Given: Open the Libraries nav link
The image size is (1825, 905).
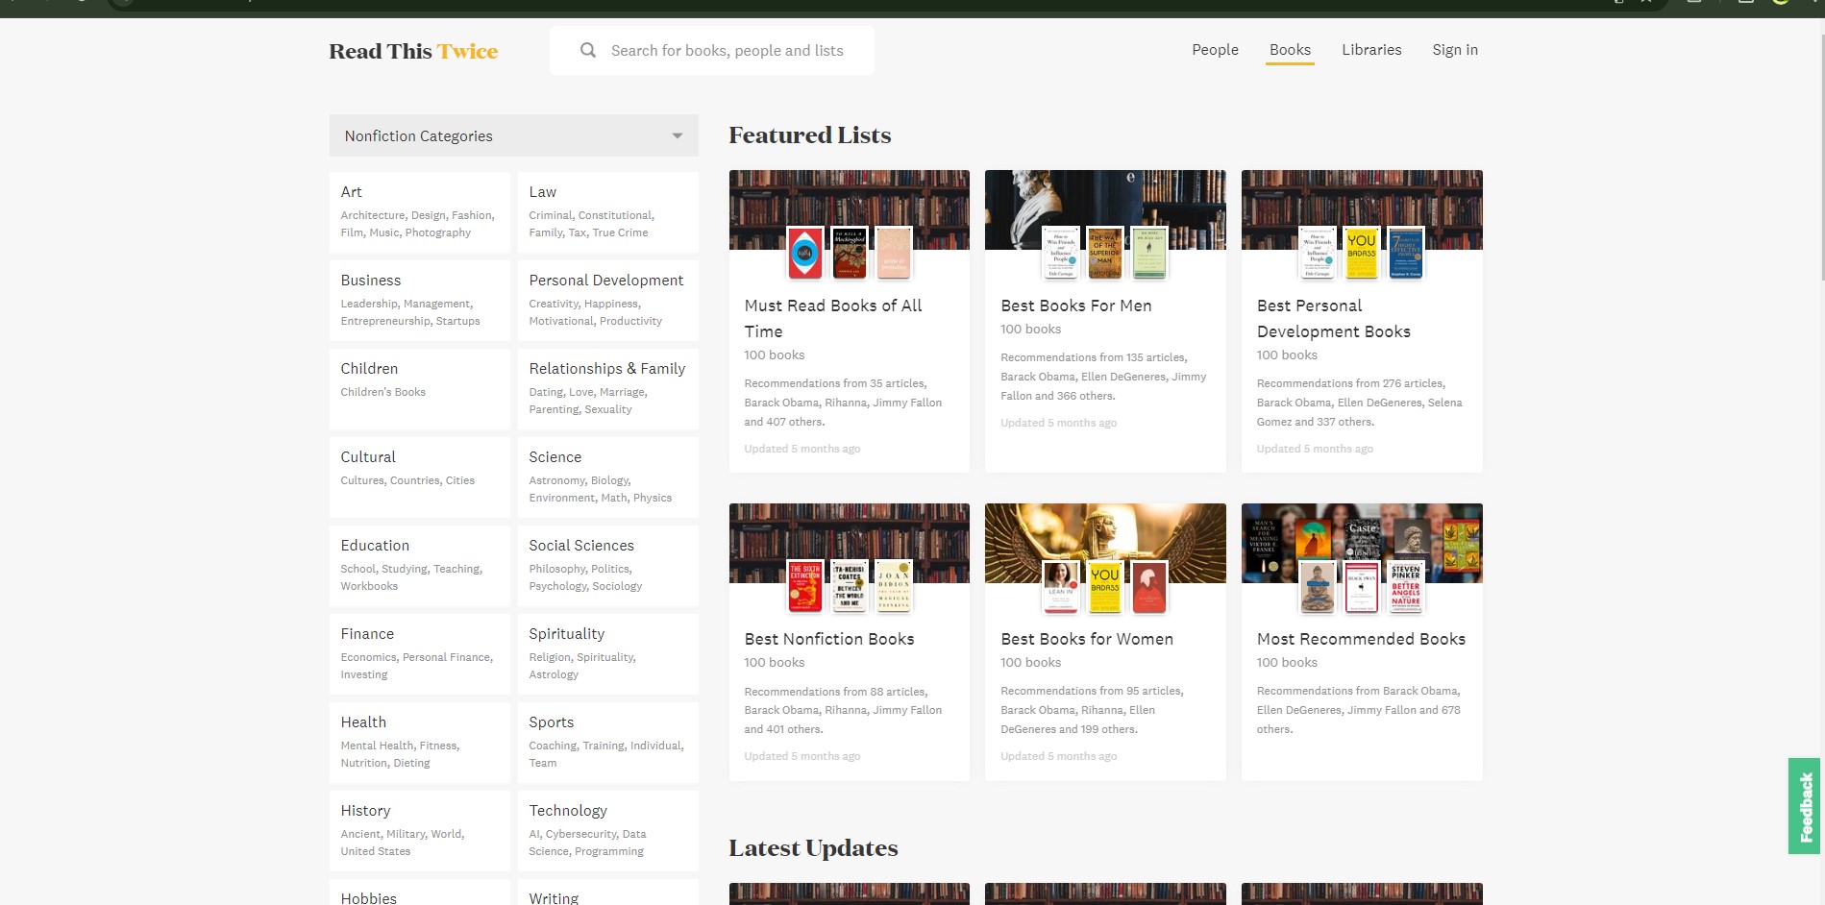Looking at the screenshot, I should coord(1371,50).
